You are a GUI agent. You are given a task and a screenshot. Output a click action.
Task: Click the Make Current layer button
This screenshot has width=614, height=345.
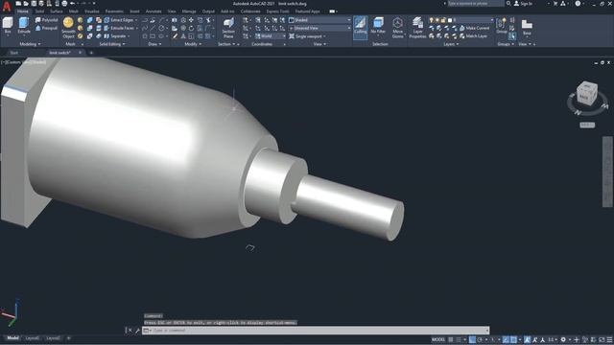474,28
